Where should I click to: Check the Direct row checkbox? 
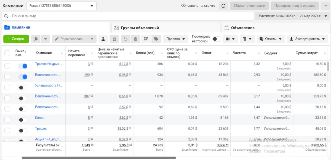coord(7,120)
